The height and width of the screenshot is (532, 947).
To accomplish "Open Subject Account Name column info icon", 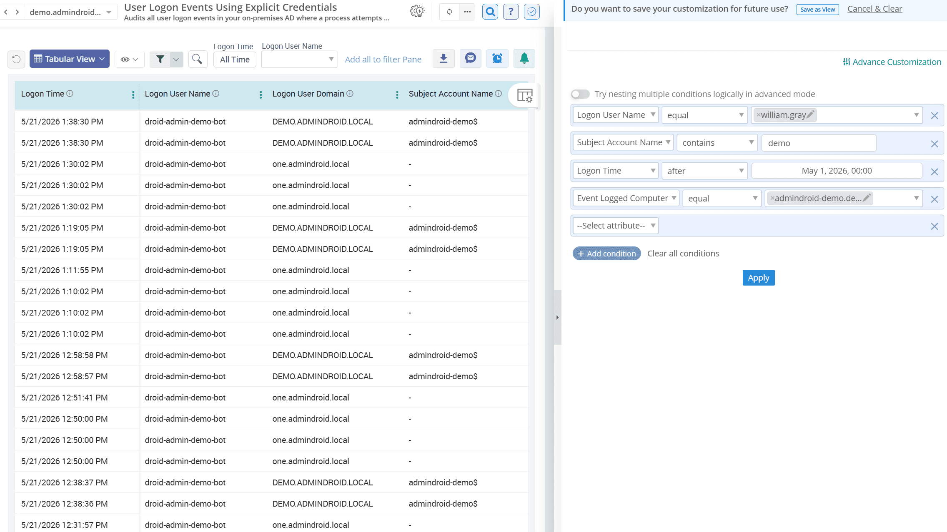I will [499, 94].
